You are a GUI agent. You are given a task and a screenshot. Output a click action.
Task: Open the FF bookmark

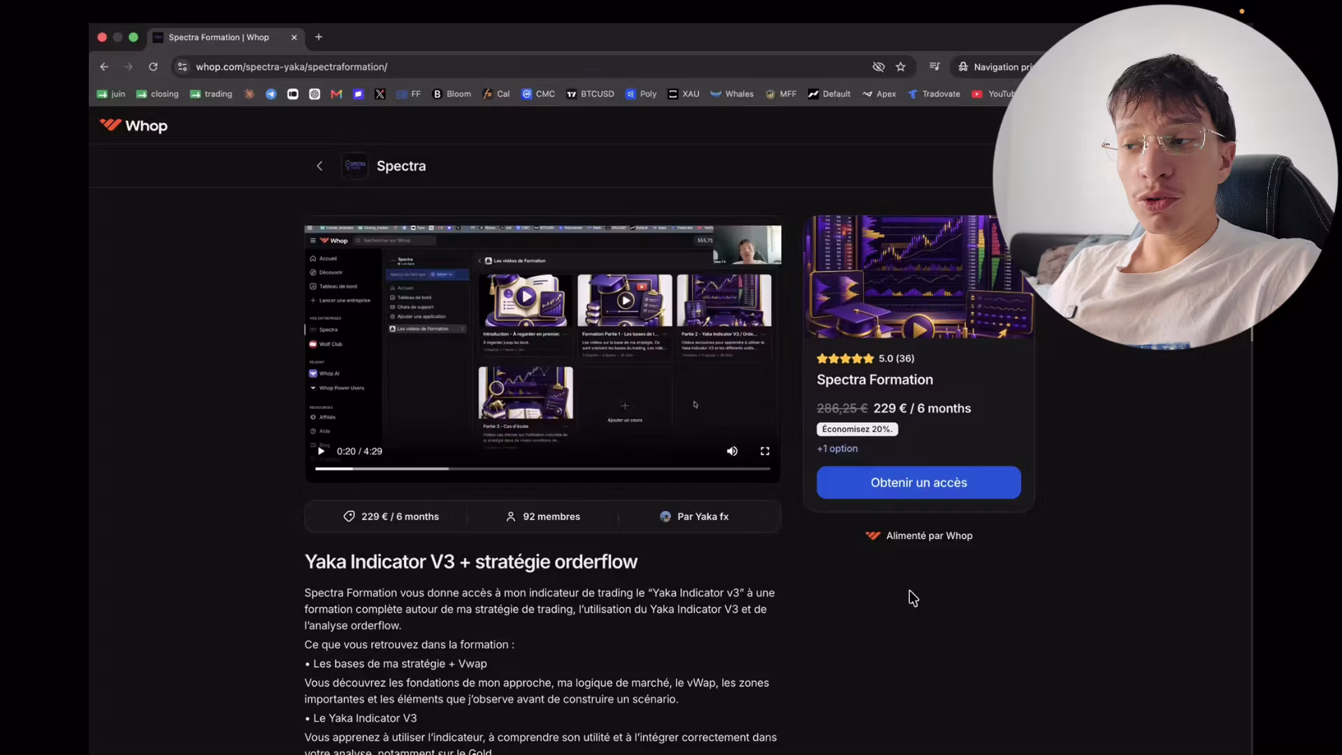[x=409, y=94]
